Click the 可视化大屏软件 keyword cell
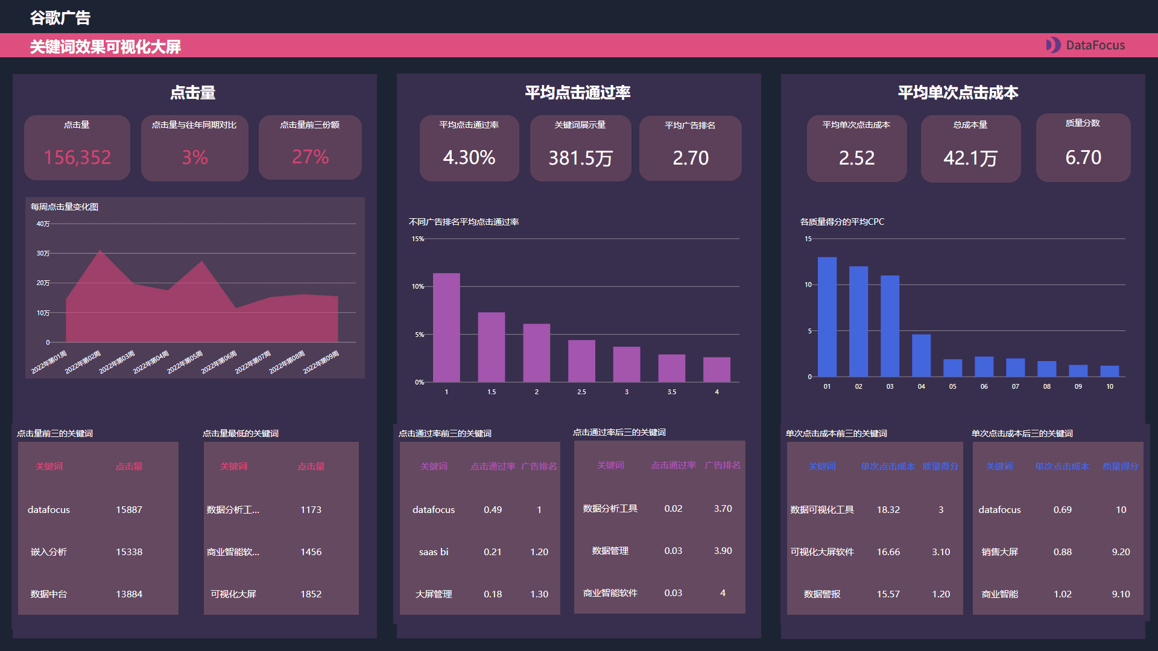The width and height of the screenshot is (1158, 651). tap(822, 552)
